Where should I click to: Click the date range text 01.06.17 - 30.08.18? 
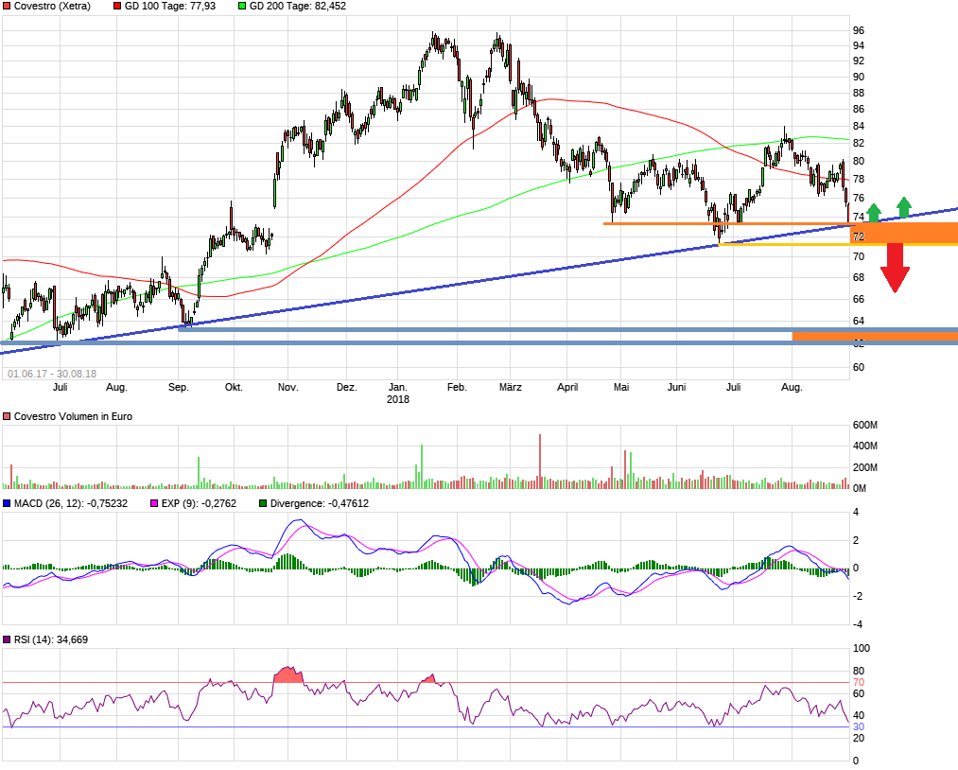pyautogui.click(x=52, y=374)
